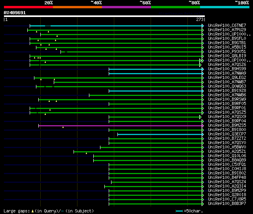Click hit label UniRef100_A7QSZ4
The height and width of the screenshot is (214, 253).
point(227,182)
